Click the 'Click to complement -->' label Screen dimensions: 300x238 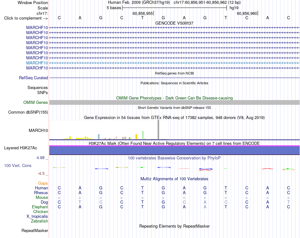[26, 18]
